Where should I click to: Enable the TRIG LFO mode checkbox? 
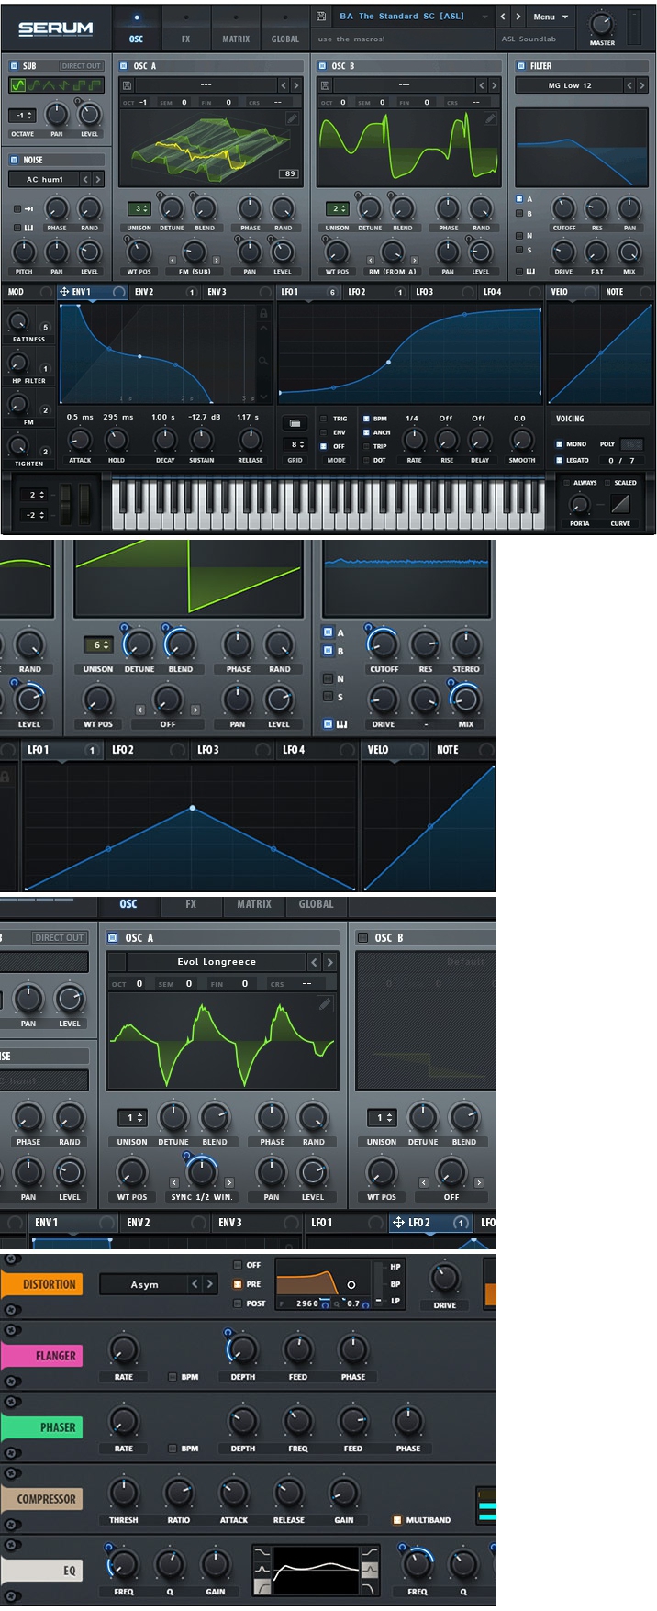tap(323, 419)
